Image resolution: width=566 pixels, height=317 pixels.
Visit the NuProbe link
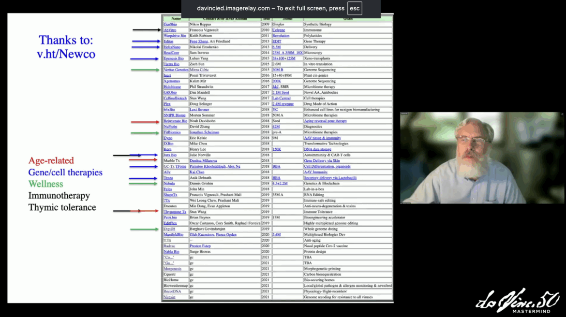[x=170, y=127]
